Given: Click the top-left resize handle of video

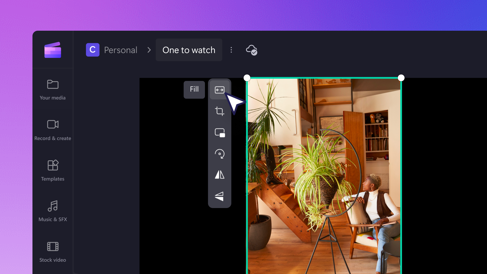Looking at the screenshot, I should 247,78.
